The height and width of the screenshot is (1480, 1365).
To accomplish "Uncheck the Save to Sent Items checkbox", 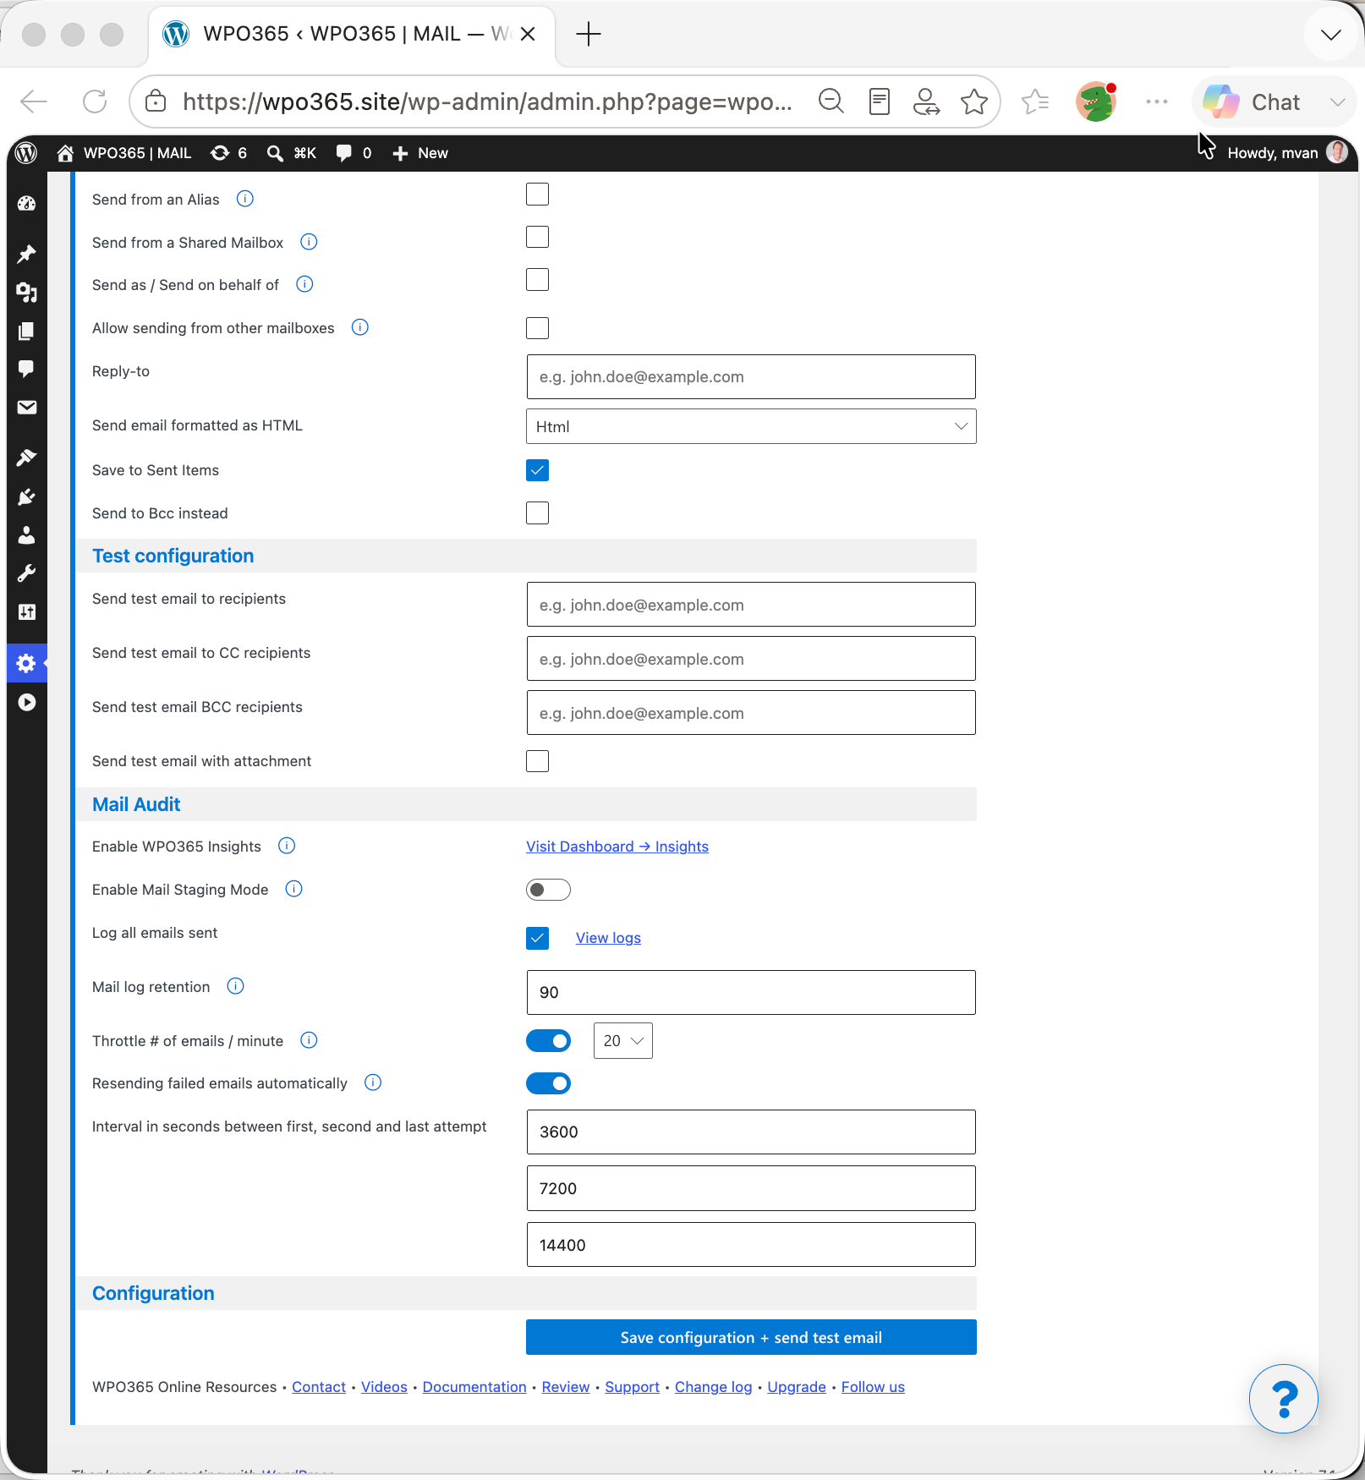I will point(538,470).
